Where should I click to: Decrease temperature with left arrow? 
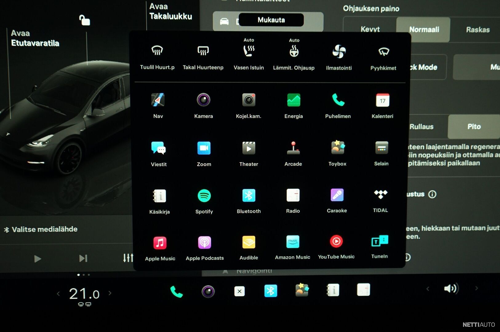58,294
